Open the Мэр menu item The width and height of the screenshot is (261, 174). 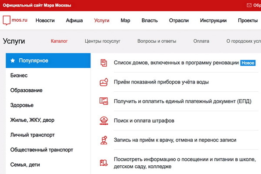tap(125, 20)
